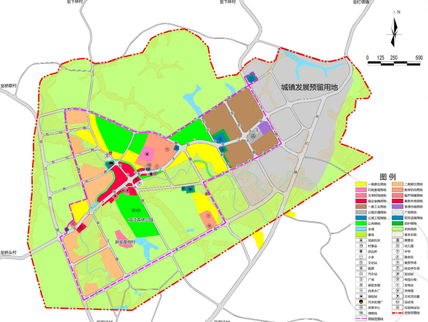Click the 党政机关 star symbol in legend
This screenshot has height=322, width=428.
[x=361, y=240]
